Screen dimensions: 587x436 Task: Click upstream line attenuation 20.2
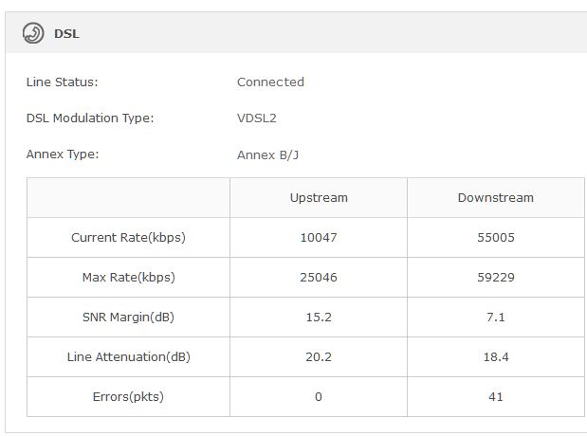click(319, 357)
